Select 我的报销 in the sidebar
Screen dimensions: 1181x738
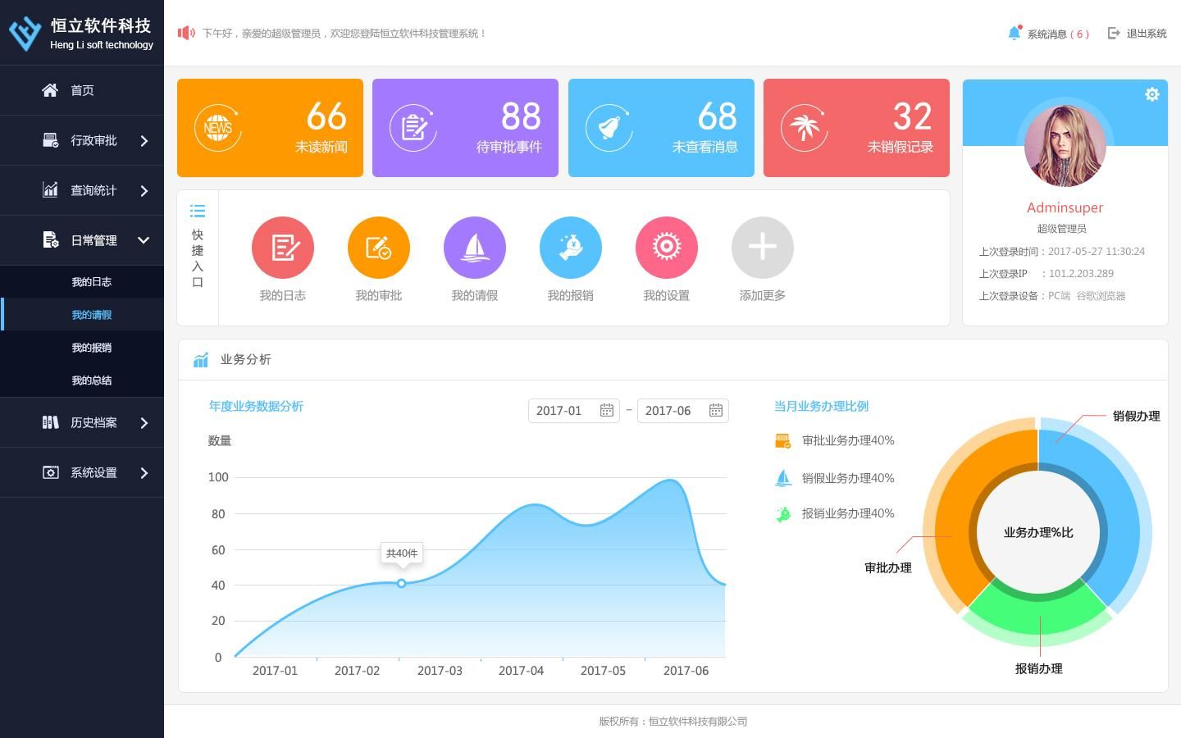click(92, 347)
